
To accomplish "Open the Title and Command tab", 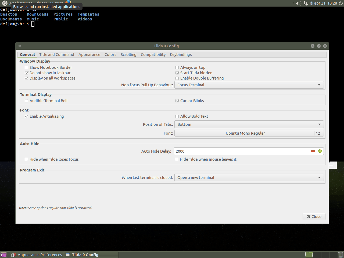I will 56,55.
